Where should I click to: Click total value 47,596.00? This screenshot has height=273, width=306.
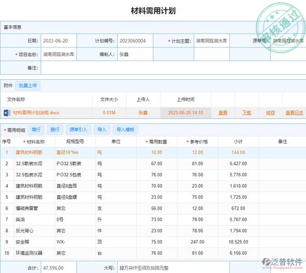53,268
